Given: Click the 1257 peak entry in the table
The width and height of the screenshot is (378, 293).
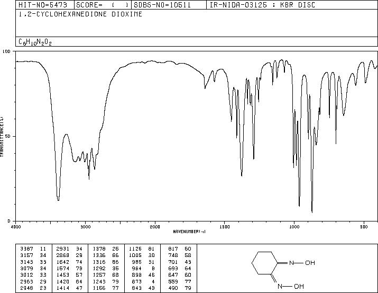Looking at the screenshot, I should click(106, 275).
